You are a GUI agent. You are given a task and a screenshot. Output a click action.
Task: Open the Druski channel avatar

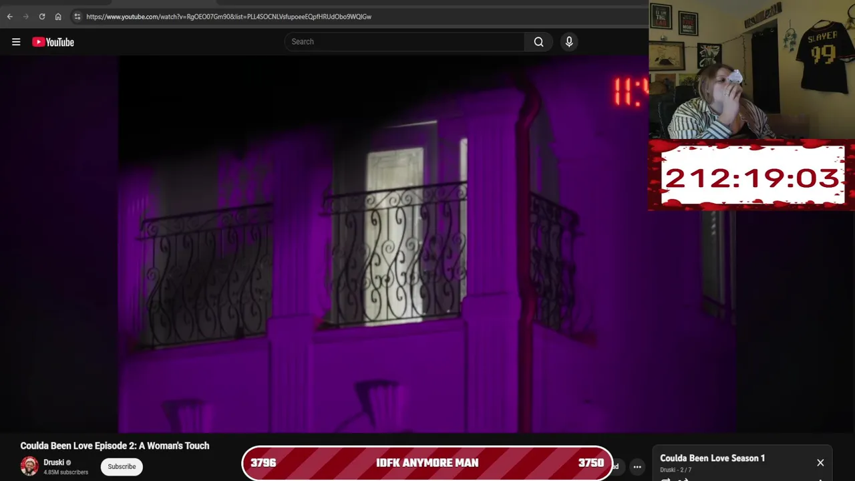29,466
